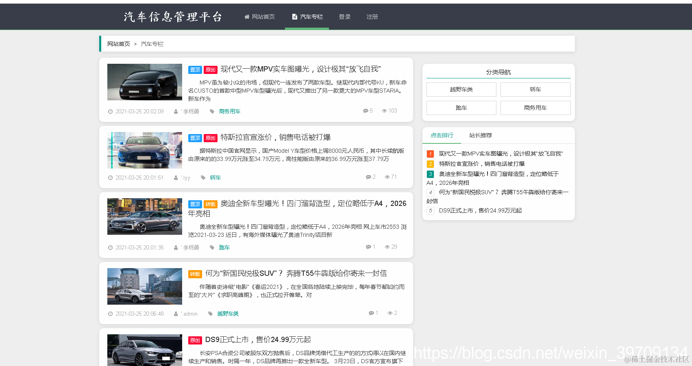Open 网站首页 in the top navigation
The width and height of the screenshot is (692, 366).
pos(259,17)
